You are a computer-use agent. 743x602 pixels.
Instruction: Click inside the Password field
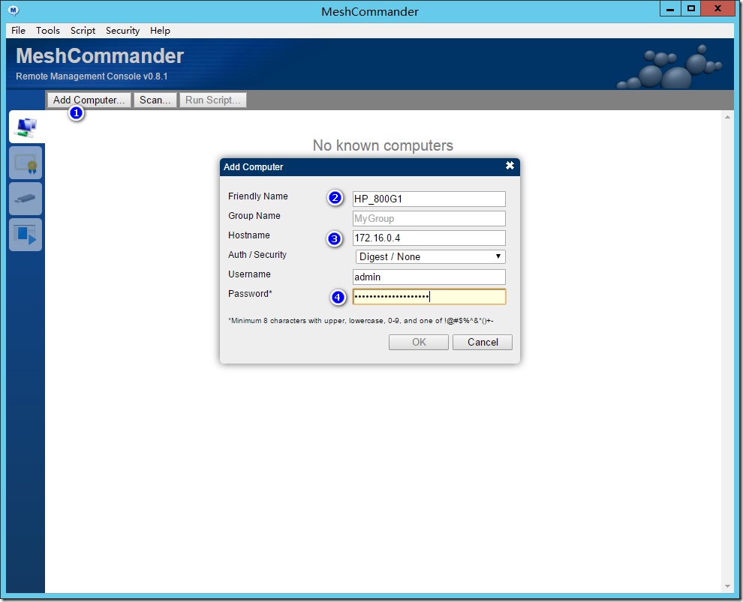[x=429, y=296]
